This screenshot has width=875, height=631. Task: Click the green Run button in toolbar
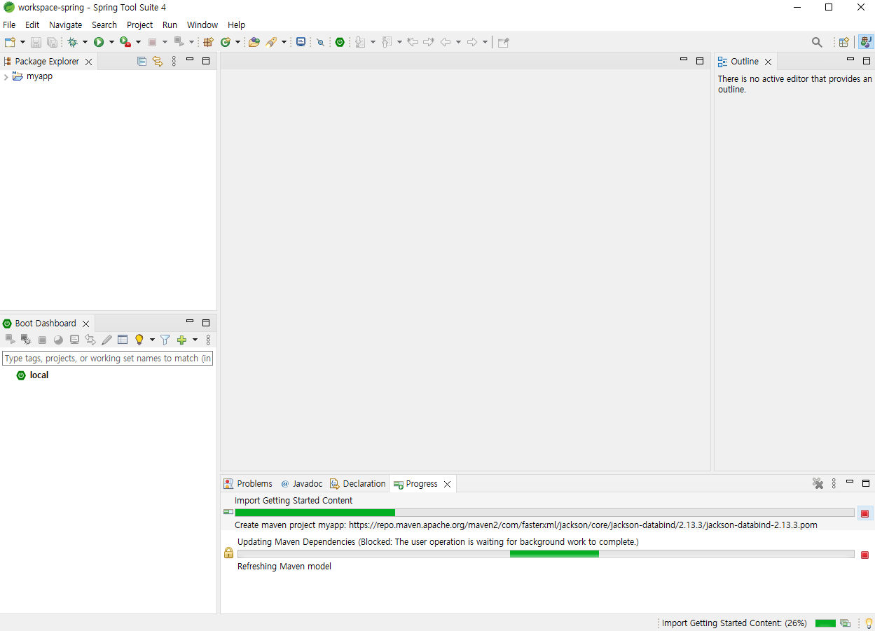(x=99, y=42)
